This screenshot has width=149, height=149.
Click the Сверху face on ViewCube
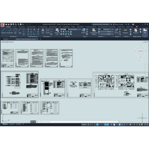[x=140, y=51]
